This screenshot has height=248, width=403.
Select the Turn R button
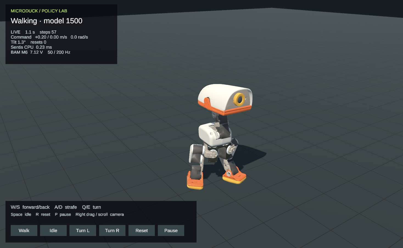coord(112,230)
